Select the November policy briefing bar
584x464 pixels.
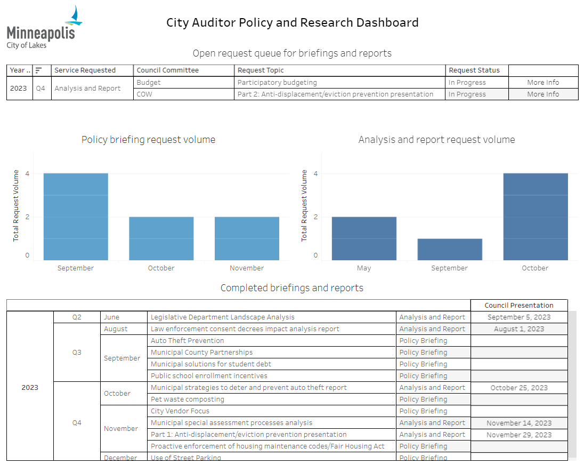(x=247, y=238)
